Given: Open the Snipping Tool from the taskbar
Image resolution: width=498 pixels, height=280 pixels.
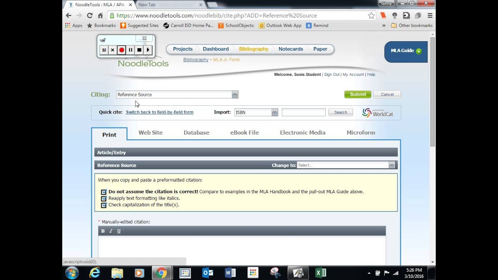Looking at the screenshot, I should coord(275,273).
